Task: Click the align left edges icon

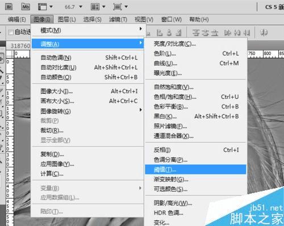Action: (160, 33)
